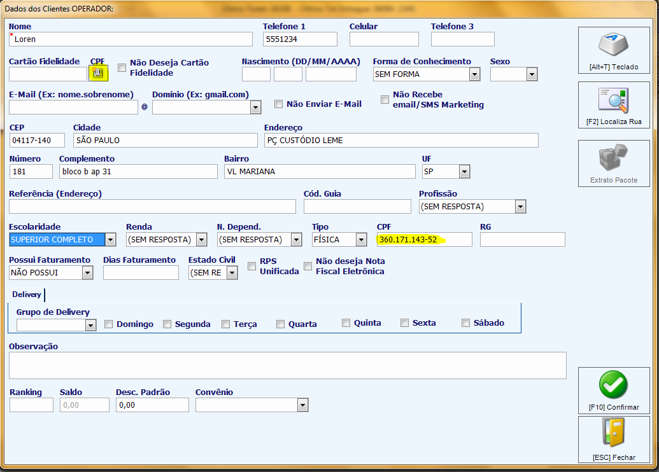The image size is (659, 472).
Task: Check Não Deseja Cartão Fidelidade
Action: (122, 67)
